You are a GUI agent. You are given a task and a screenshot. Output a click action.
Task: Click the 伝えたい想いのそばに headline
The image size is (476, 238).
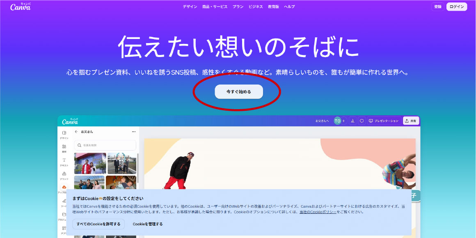[x=238, y=46]
